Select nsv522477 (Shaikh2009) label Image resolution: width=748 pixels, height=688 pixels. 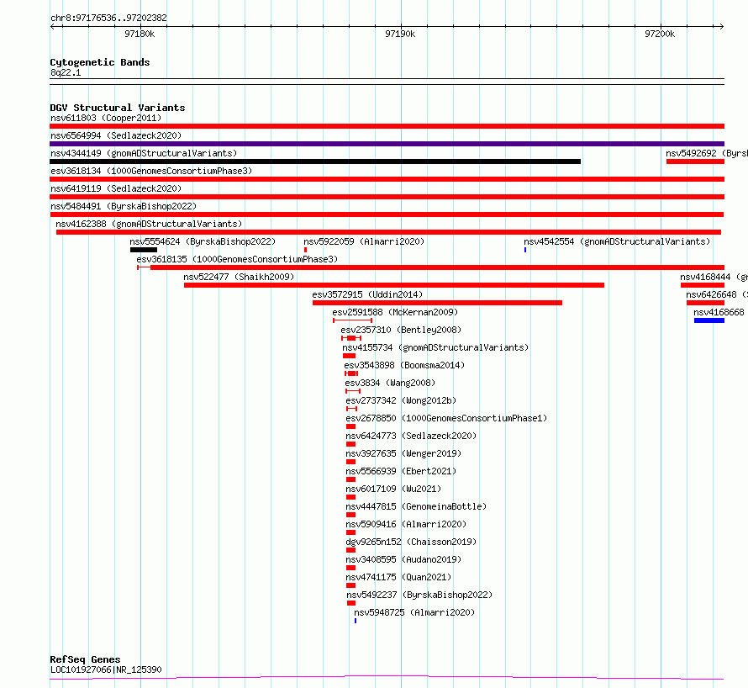coord(239,277)
